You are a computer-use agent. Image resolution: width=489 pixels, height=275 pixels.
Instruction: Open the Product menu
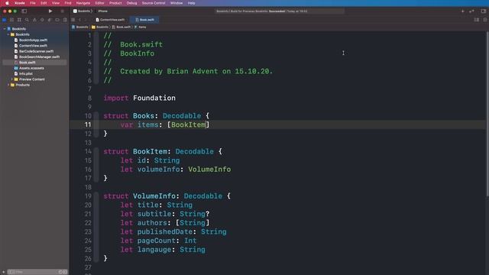[x=115, y=3]
